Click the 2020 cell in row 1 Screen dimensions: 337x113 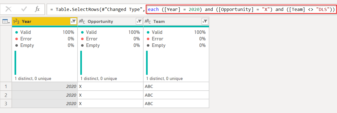point(45,87)
